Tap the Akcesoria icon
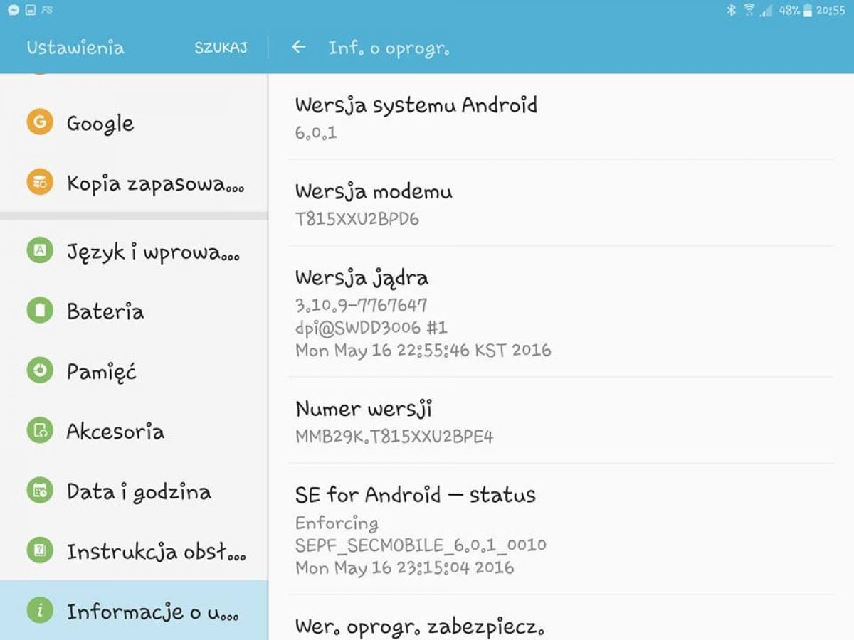 pos(40,430)
